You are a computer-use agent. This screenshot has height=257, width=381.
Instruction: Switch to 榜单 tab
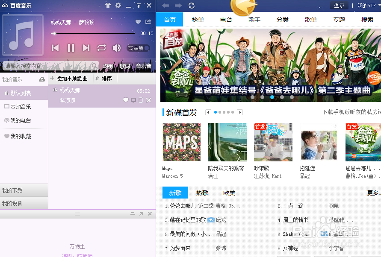[198, 19]
